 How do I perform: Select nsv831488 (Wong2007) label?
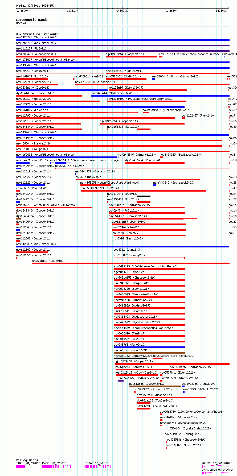32,149
